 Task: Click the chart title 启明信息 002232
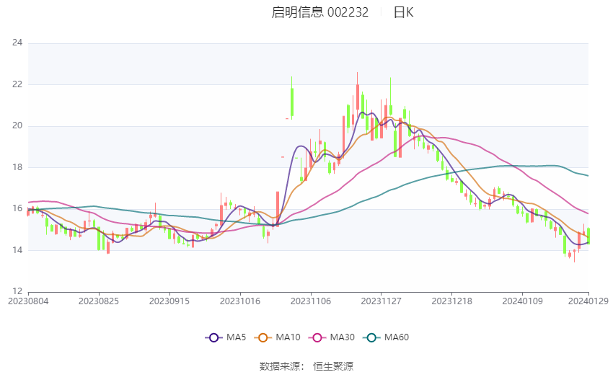[319, 12]
